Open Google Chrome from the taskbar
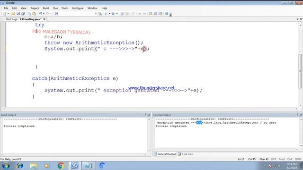This screenshot has width=303, height=170. tap(61, 166)
